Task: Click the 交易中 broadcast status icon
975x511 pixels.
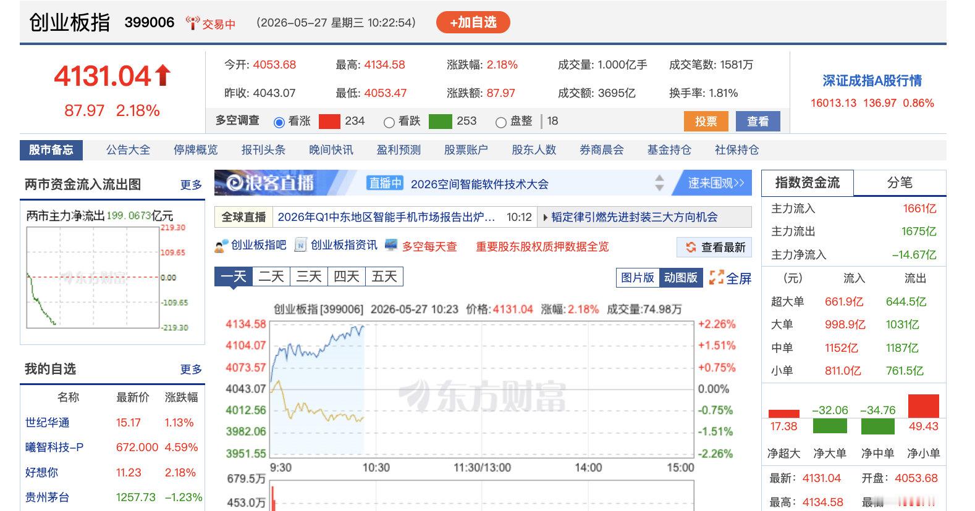Action: point(193,23)
